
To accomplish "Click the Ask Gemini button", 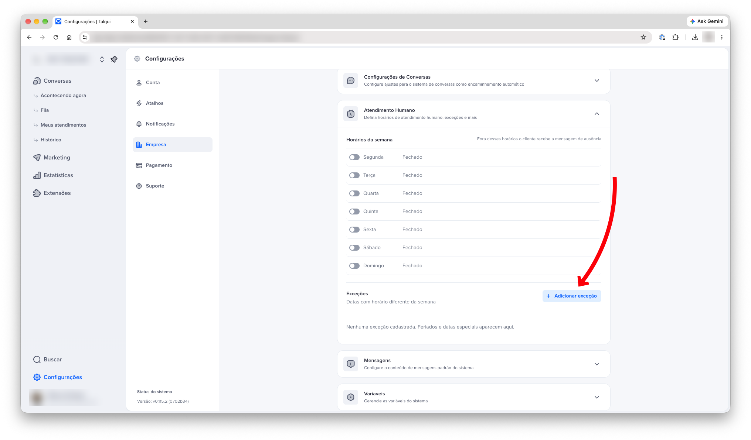I will [x=707, y=21].
